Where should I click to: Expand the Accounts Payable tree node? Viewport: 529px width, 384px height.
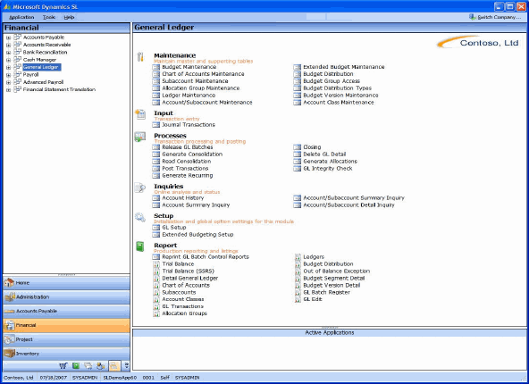click(x=8, y=38)
